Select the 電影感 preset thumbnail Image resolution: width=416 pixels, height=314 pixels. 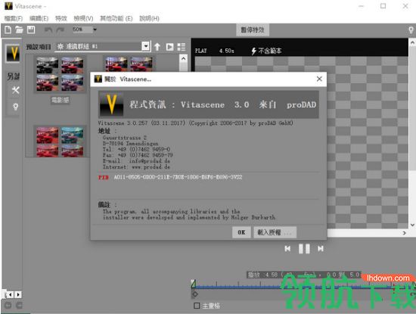click(60, 74)
